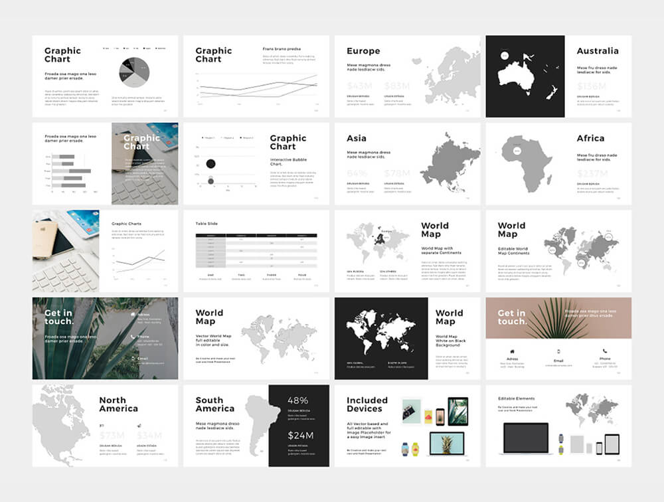Image resolution: width=664 pixels, height=502 pixels.
Task: Click the pineapple laptop on Included Devices slide
Action: (x=446, y=443)
